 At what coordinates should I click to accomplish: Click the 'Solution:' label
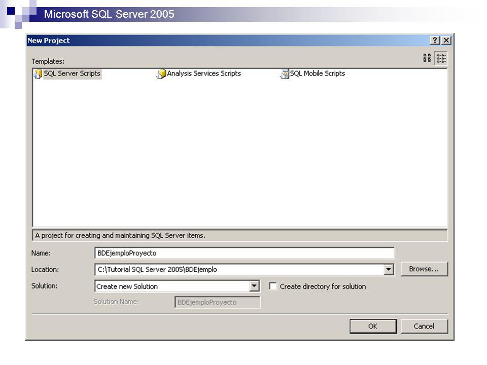click(x=45, y=286)
